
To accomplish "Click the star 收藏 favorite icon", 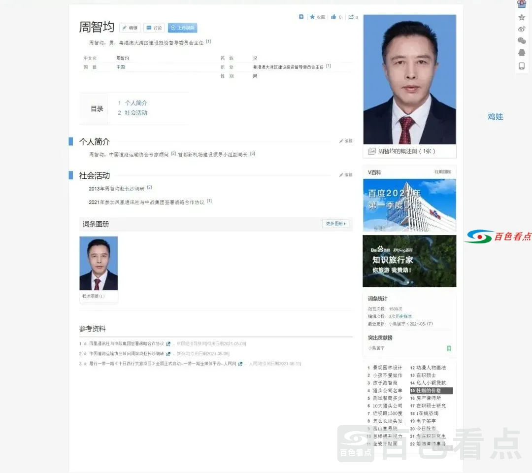I will [312, 17].
